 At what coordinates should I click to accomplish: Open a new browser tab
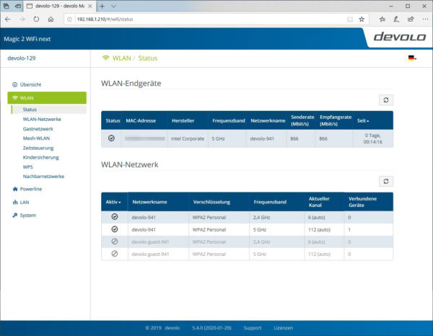tap(102, 6)
